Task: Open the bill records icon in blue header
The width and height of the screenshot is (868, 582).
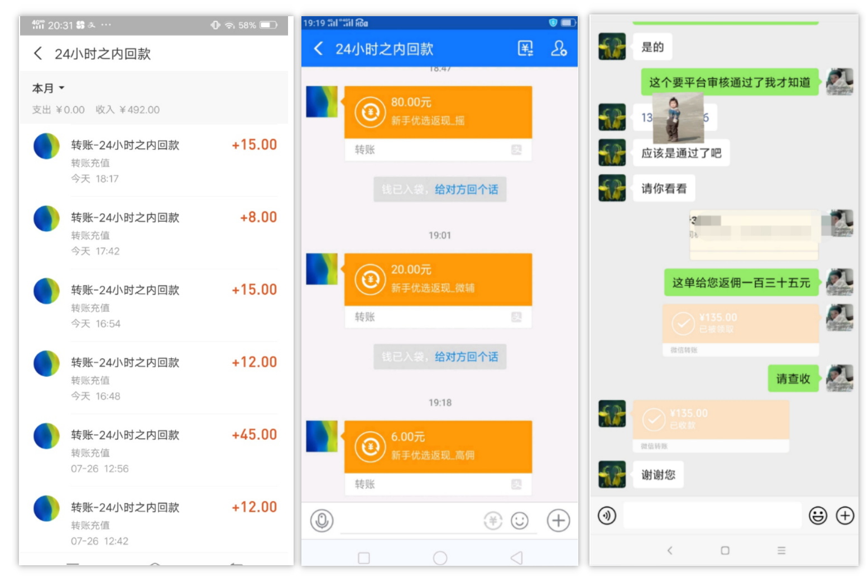Action: coord(525,49)
